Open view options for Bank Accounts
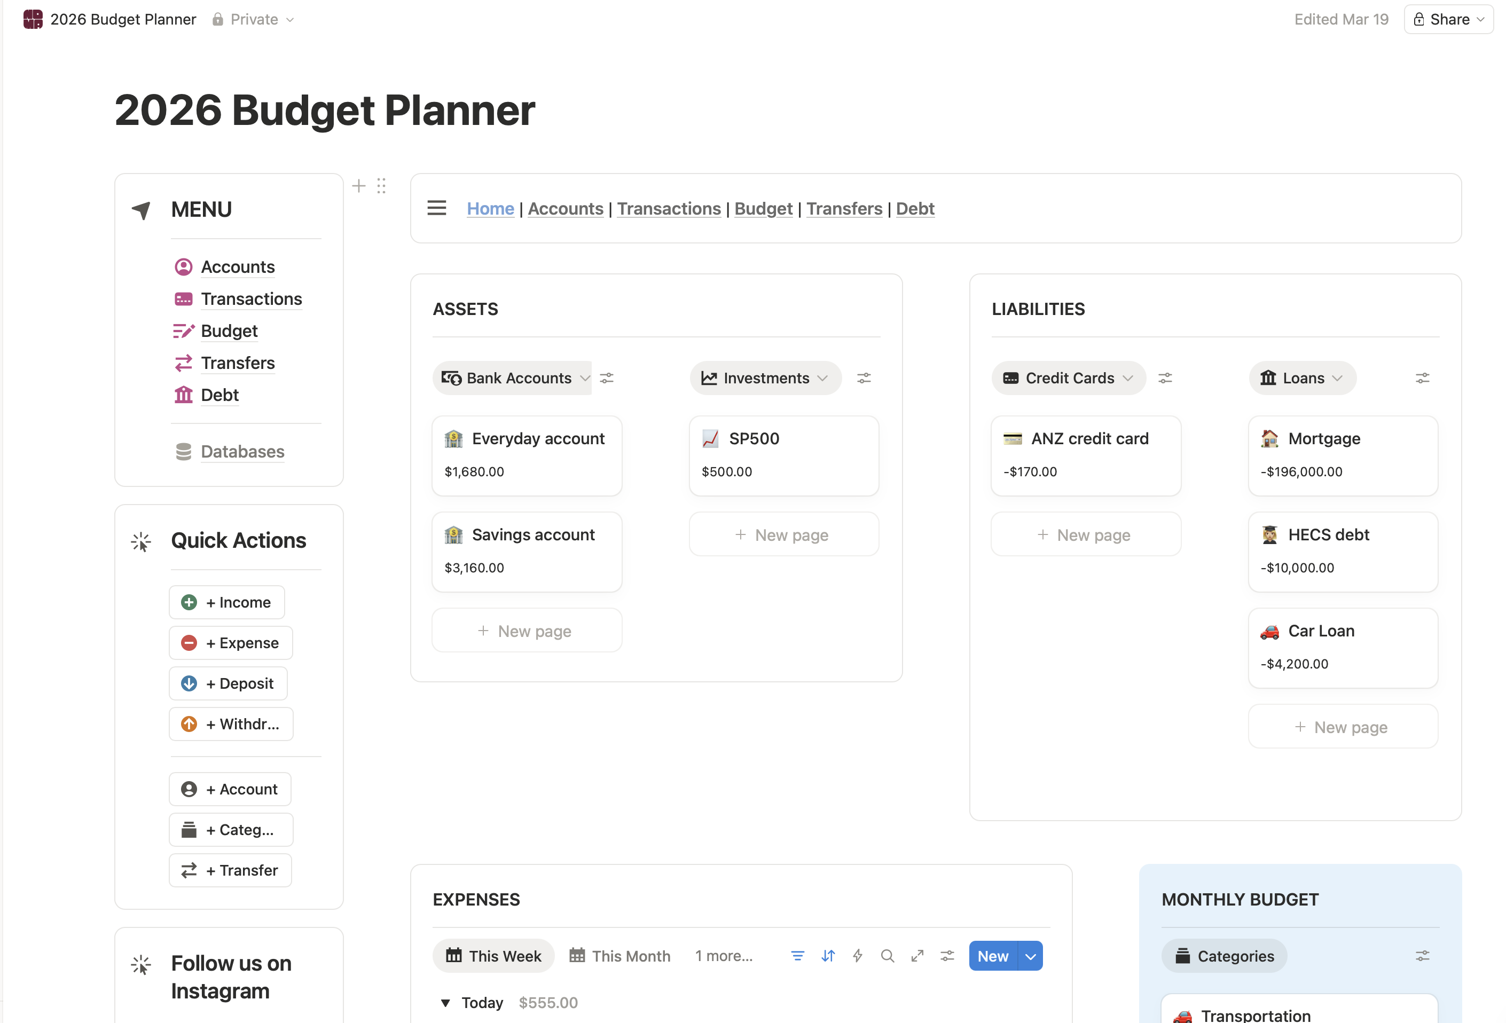Viewport: 1506px width, 1023px height. (x=607, y=377)
